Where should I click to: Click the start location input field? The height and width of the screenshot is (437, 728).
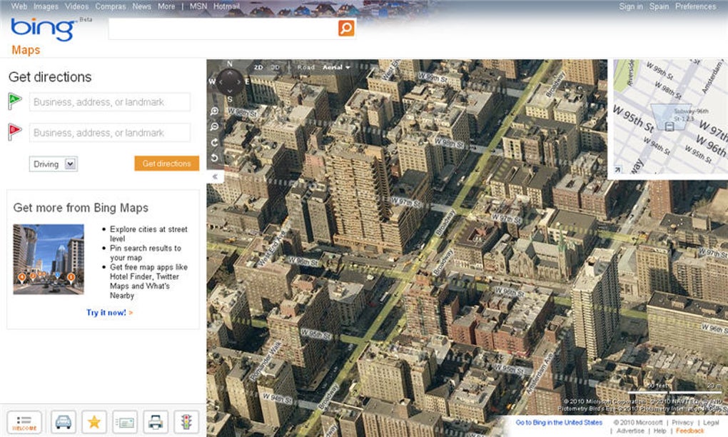(x=110, y=101)
